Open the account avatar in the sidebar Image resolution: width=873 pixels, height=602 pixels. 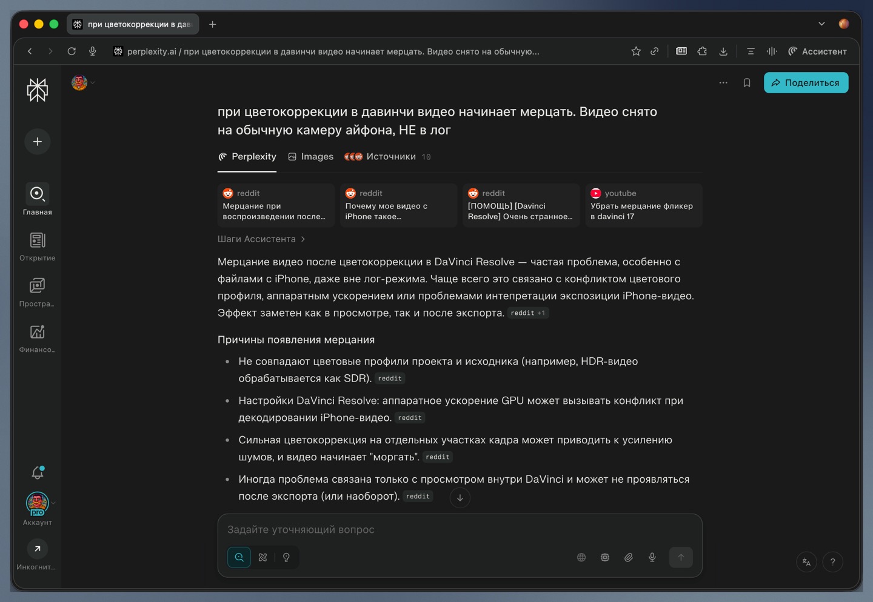click(x=38, y=503)
